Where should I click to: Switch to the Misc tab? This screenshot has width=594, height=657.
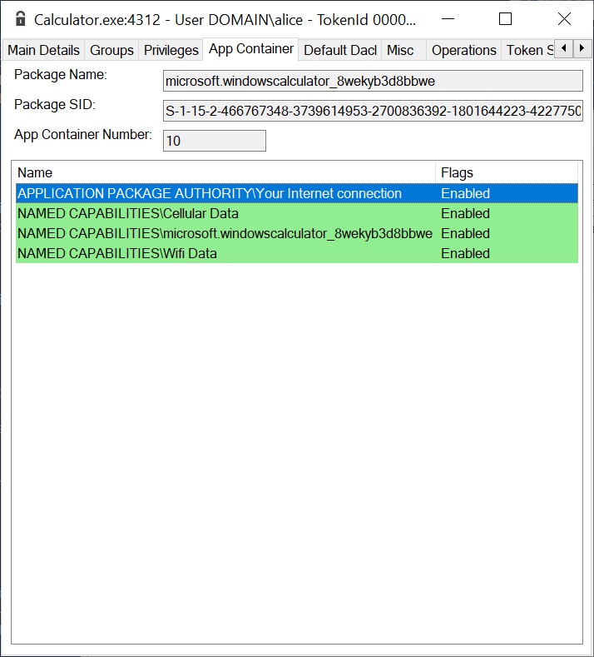tap(400, 50)
